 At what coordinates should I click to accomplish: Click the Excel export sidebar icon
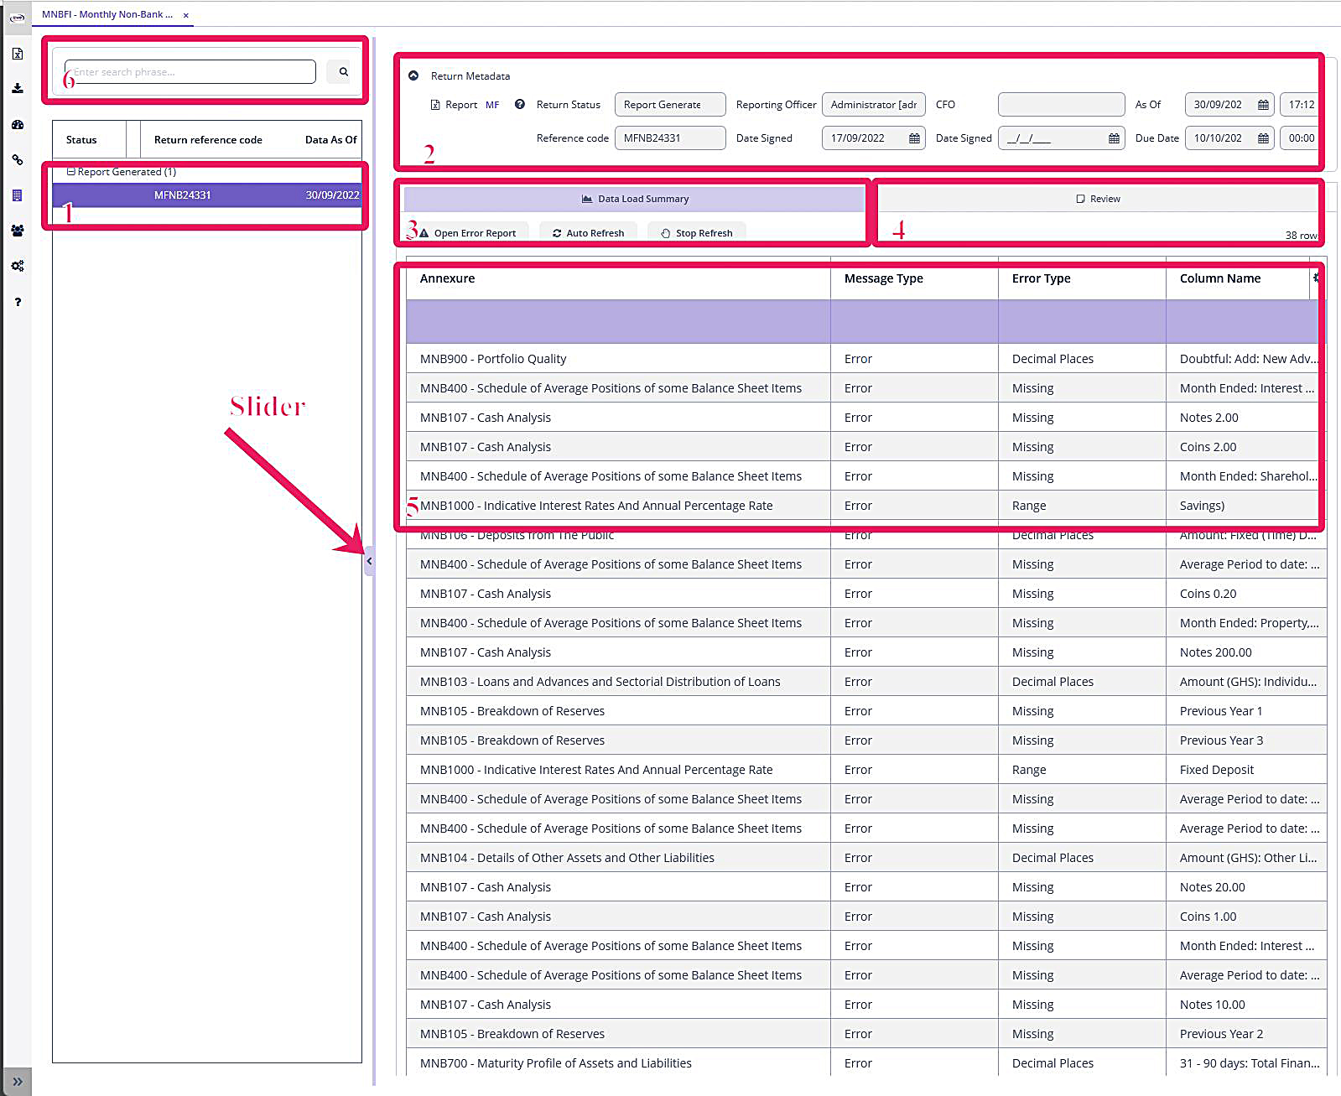click(17, 54)
